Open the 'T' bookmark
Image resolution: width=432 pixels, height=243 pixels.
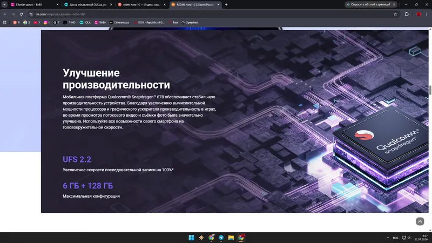click(x=56, y=23)
